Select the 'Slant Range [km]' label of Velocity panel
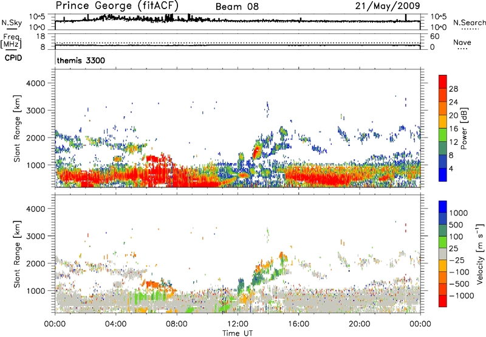This screenshot has width=486, height=337. 17,254
